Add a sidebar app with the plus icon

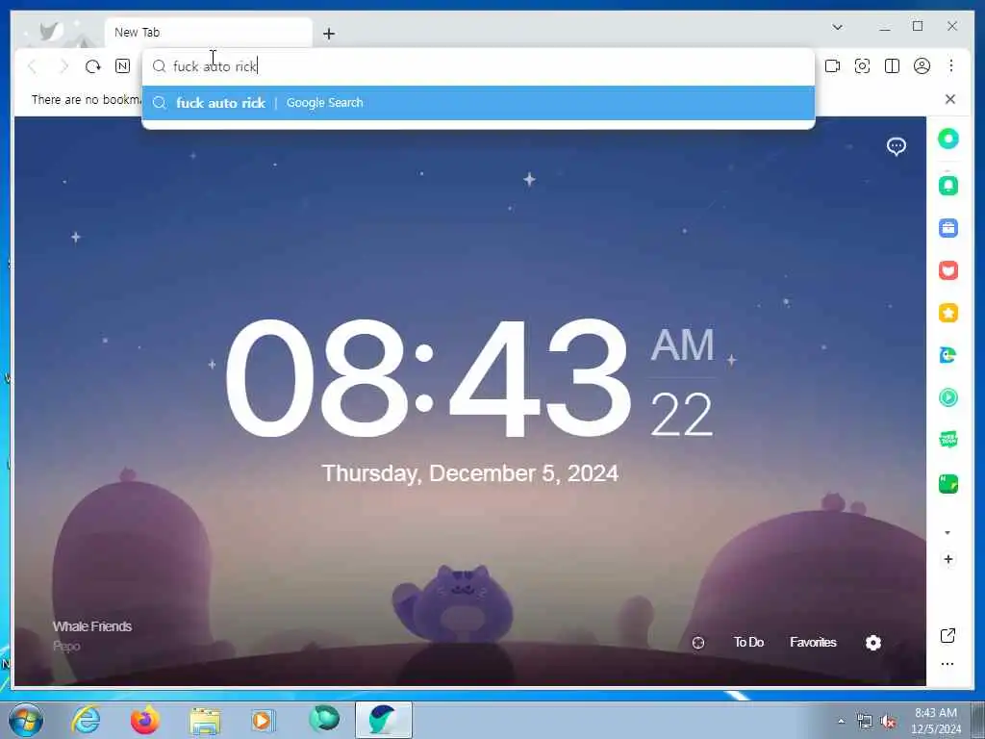tap(948, 559)
